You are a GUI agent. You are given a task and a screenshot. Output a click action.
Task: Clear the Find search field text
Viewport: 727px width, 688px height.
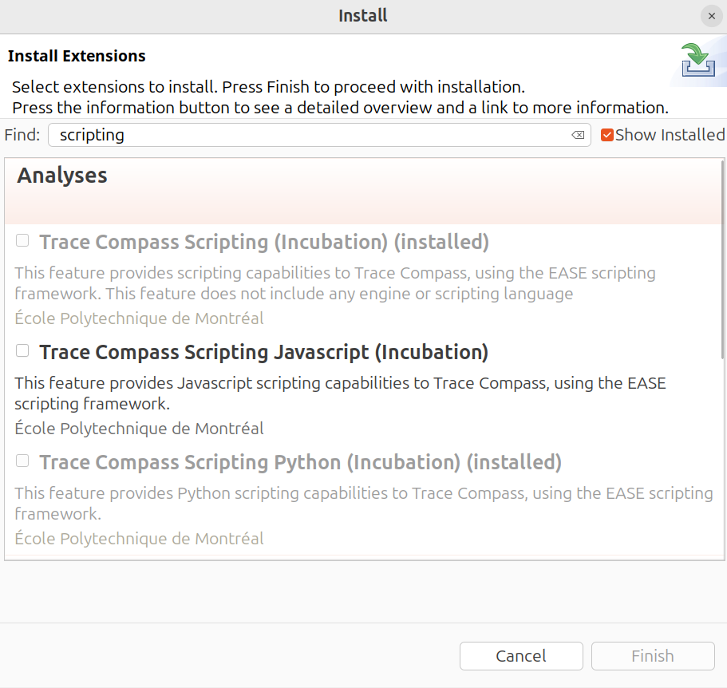click(x=578, y=136)
